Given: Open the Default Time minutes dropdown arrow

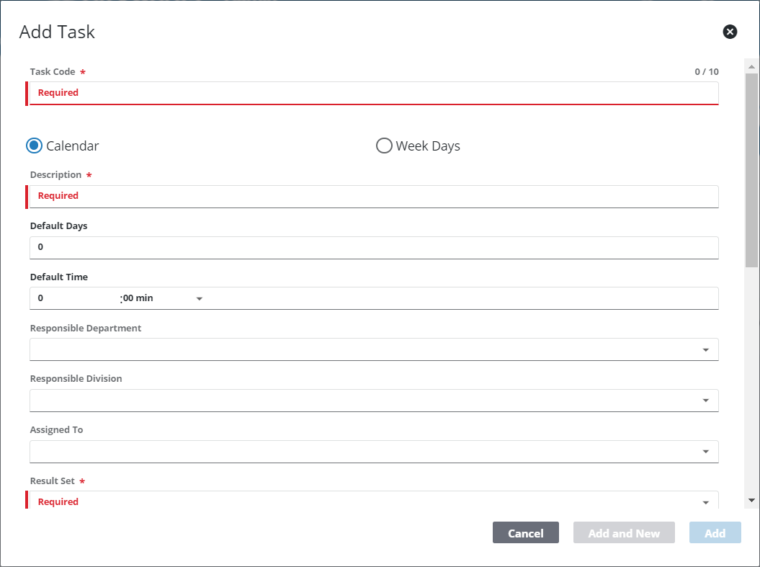Looking at the screenshot, I should coord(200,298).
